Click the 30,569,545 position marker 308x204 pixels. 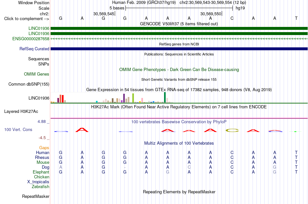coord(104,14)
